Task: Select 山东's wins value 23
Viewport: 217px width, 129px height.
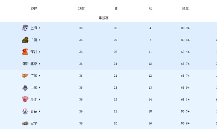Action: (x=115, y=88)
